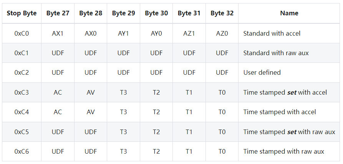
Task: Select the Standard with accel row name
Action: [x=272, y=33]
